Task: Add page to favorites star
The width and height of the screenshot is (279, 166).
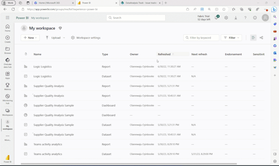Action: click(224, 9)
